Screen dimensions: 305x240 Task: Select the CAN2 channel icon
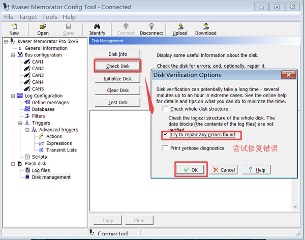pos(27,69)
